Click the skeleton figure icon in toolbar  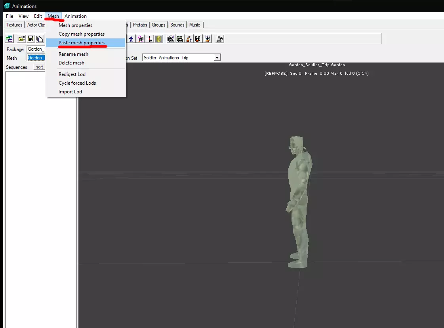(x=131, y=39)
